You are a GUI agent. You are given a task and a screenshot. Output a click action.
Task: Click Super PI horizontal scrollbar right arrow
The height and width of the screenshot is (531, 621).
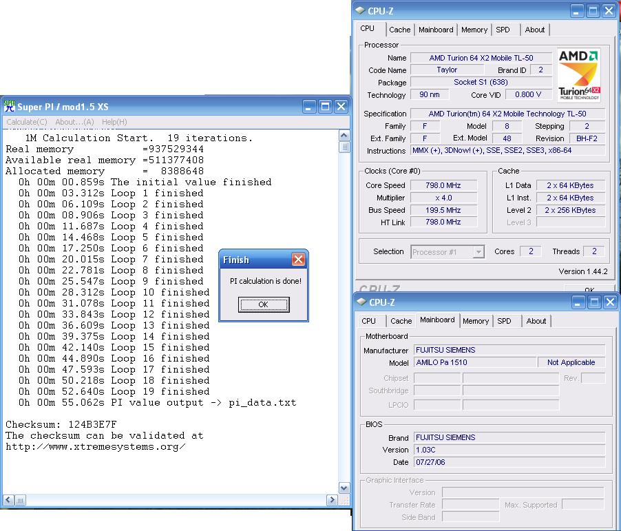(333, 500)
